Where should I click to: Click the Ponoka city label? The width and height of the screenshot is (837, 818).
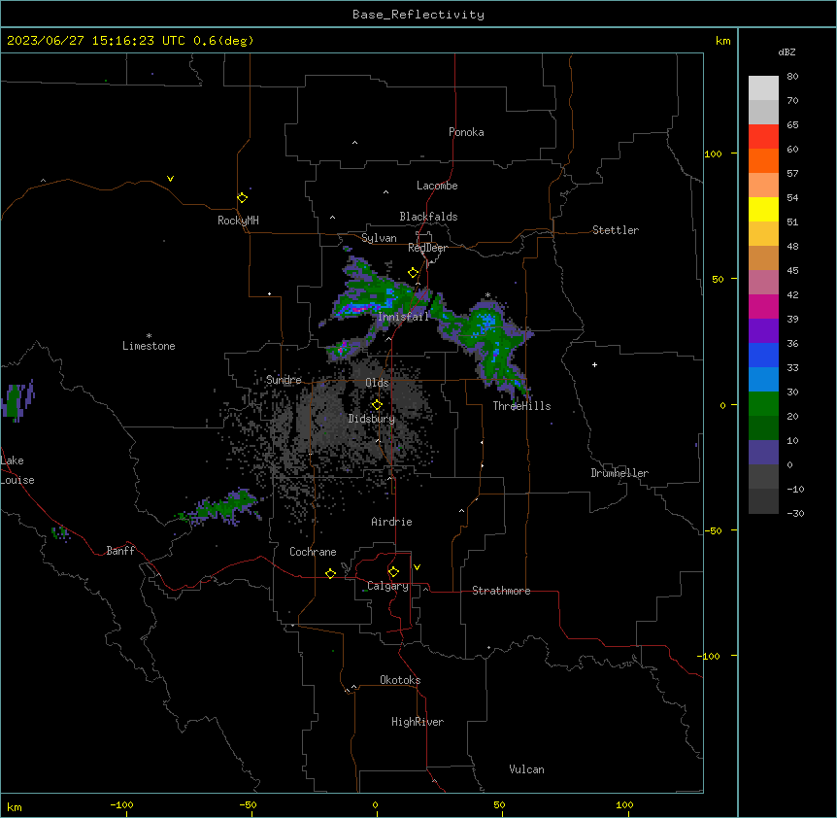(466, 132)
